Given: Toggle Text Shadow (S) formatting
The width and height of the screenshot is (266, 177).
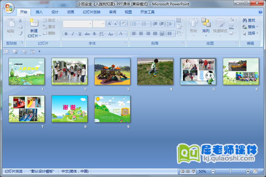Looking at the screenshot, I should click(94, 34).
